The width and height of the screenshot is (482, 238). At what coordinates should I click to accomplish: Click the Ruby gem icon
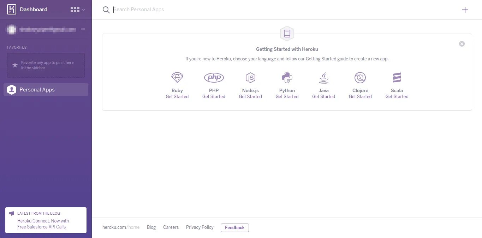pyautogui.click(x=177, y=77)
